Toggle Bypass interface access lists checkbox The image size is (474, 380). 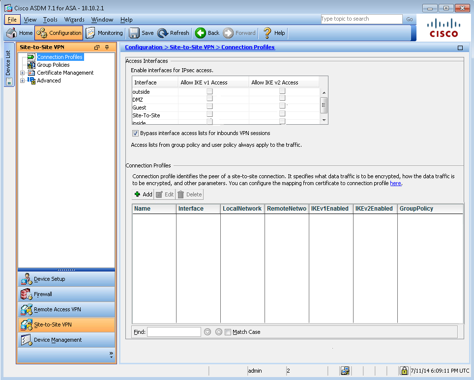[x=135, y=133]
